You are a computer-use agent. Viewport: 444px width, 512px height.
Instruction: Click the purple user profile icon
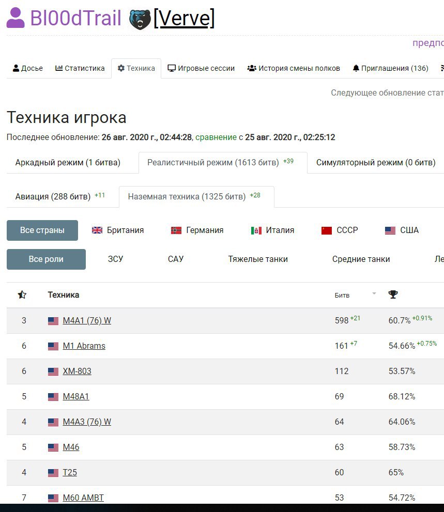click(x=16, y=18)
